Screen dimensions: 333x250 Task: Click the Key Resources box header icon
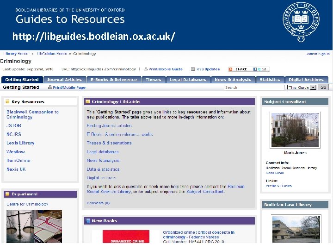(x=7, y=101)
